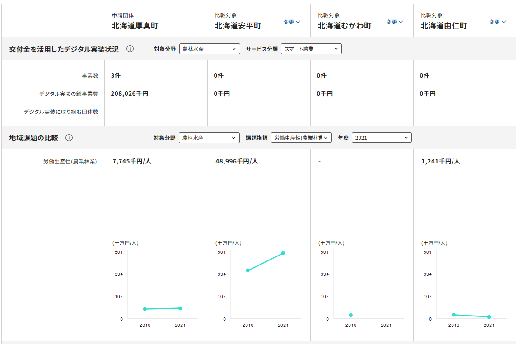Open the 対象分野 dropdown in 地域課題の比較 section
Viewport: 518px width, 344px height.
[210, 138]
